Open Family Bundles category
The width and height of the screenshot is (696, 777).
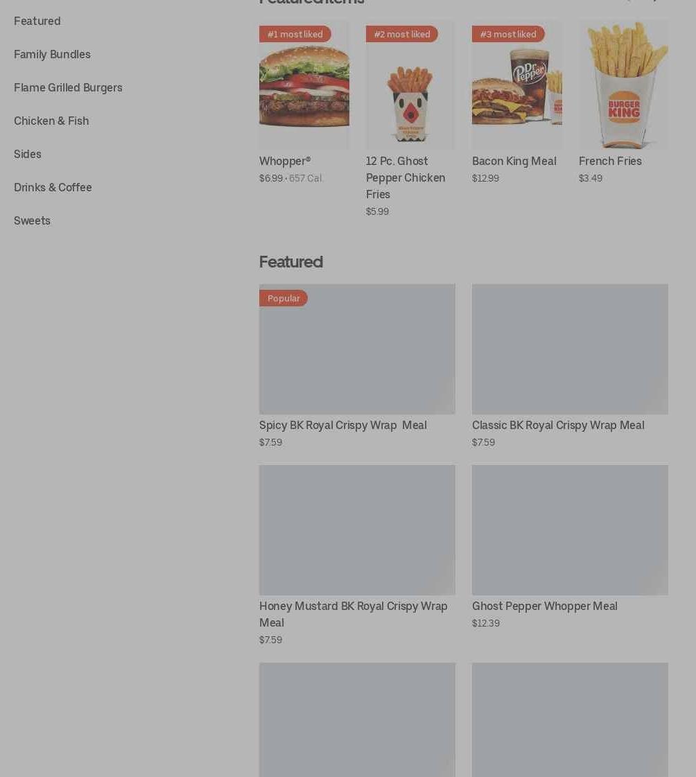pos(52,55)
